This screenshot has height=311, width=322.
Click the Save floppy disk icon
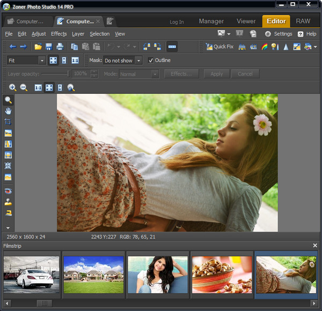tap(49, 47)
